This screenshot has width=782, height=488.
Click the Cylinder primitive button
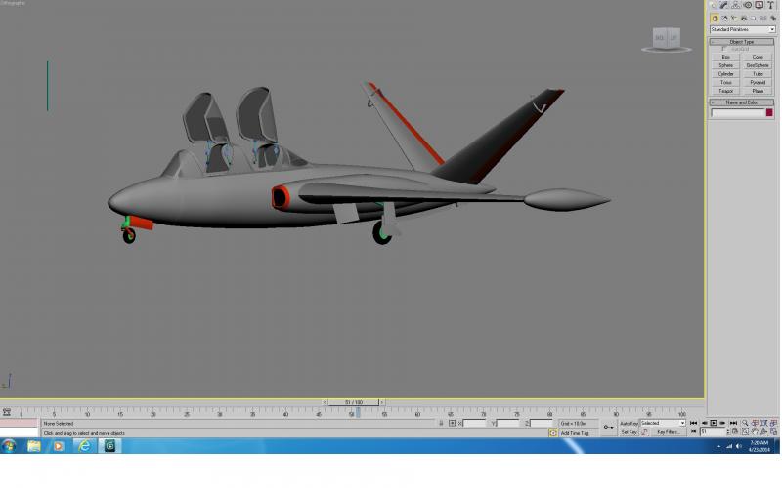pos(725,74)
